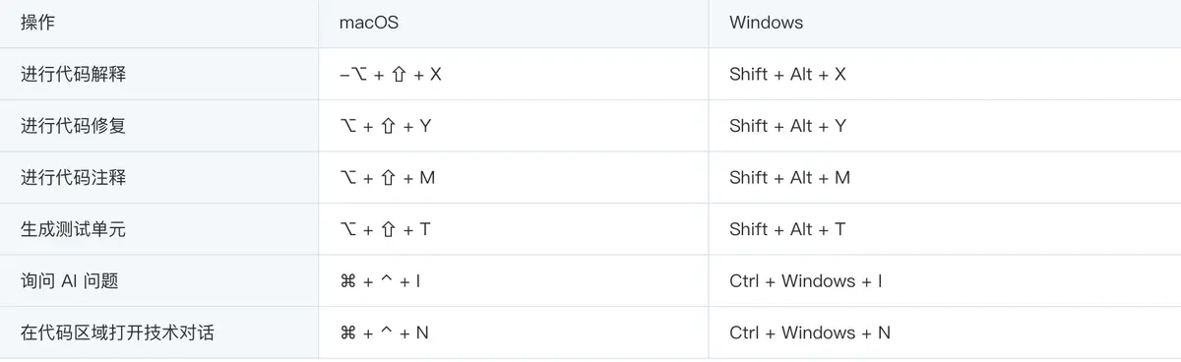
Task: Click the Shift + Alt + Y cell
Action: (x=787, y=126)
